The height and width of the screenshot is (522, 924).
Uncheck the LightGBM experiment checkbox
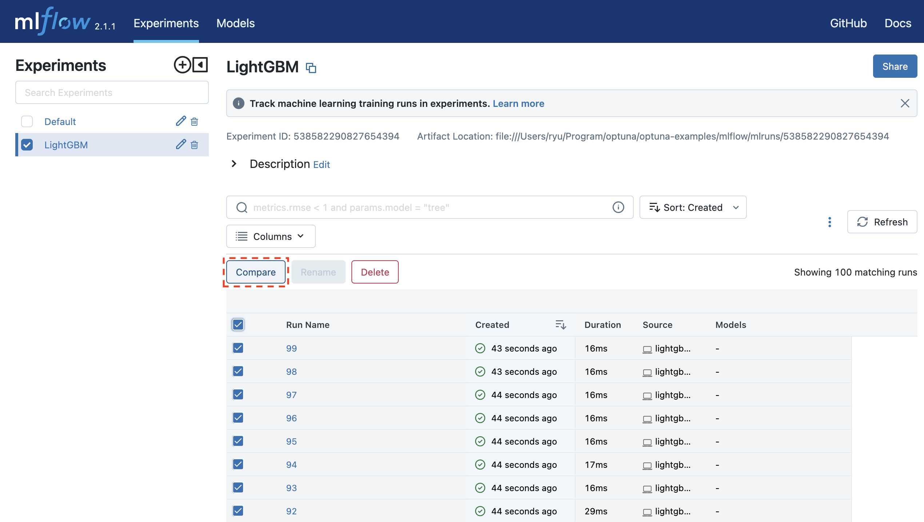27,145
